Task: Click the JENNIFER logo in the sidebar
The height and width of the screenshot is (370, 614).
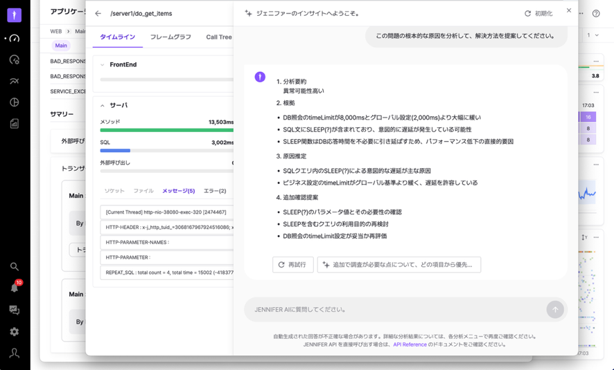Action: point(14,15)
